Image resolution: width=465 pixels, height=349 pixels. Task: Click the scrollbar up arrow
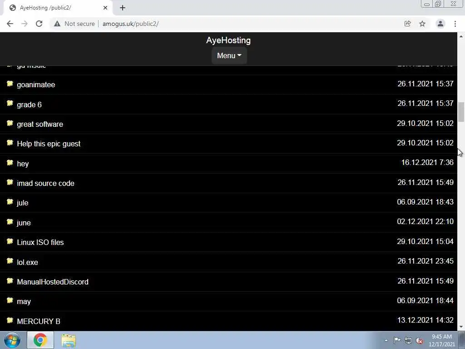[x=461, y=36]
